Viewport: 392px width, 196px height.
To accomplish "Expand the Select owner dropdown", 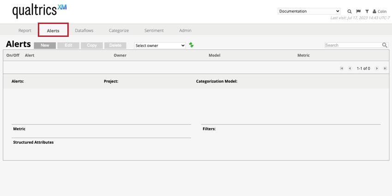I will coord(160,46).
